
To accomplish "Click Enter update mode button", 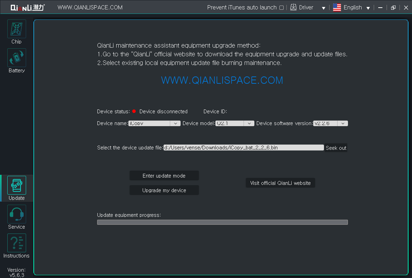I will coord(164,175).
